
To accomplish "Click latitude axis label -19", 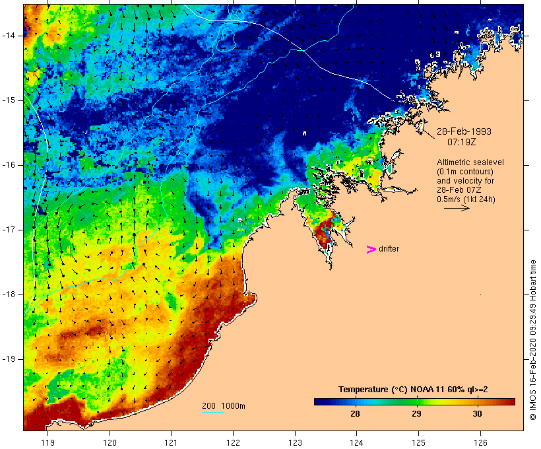I will [x=9, y=359].
